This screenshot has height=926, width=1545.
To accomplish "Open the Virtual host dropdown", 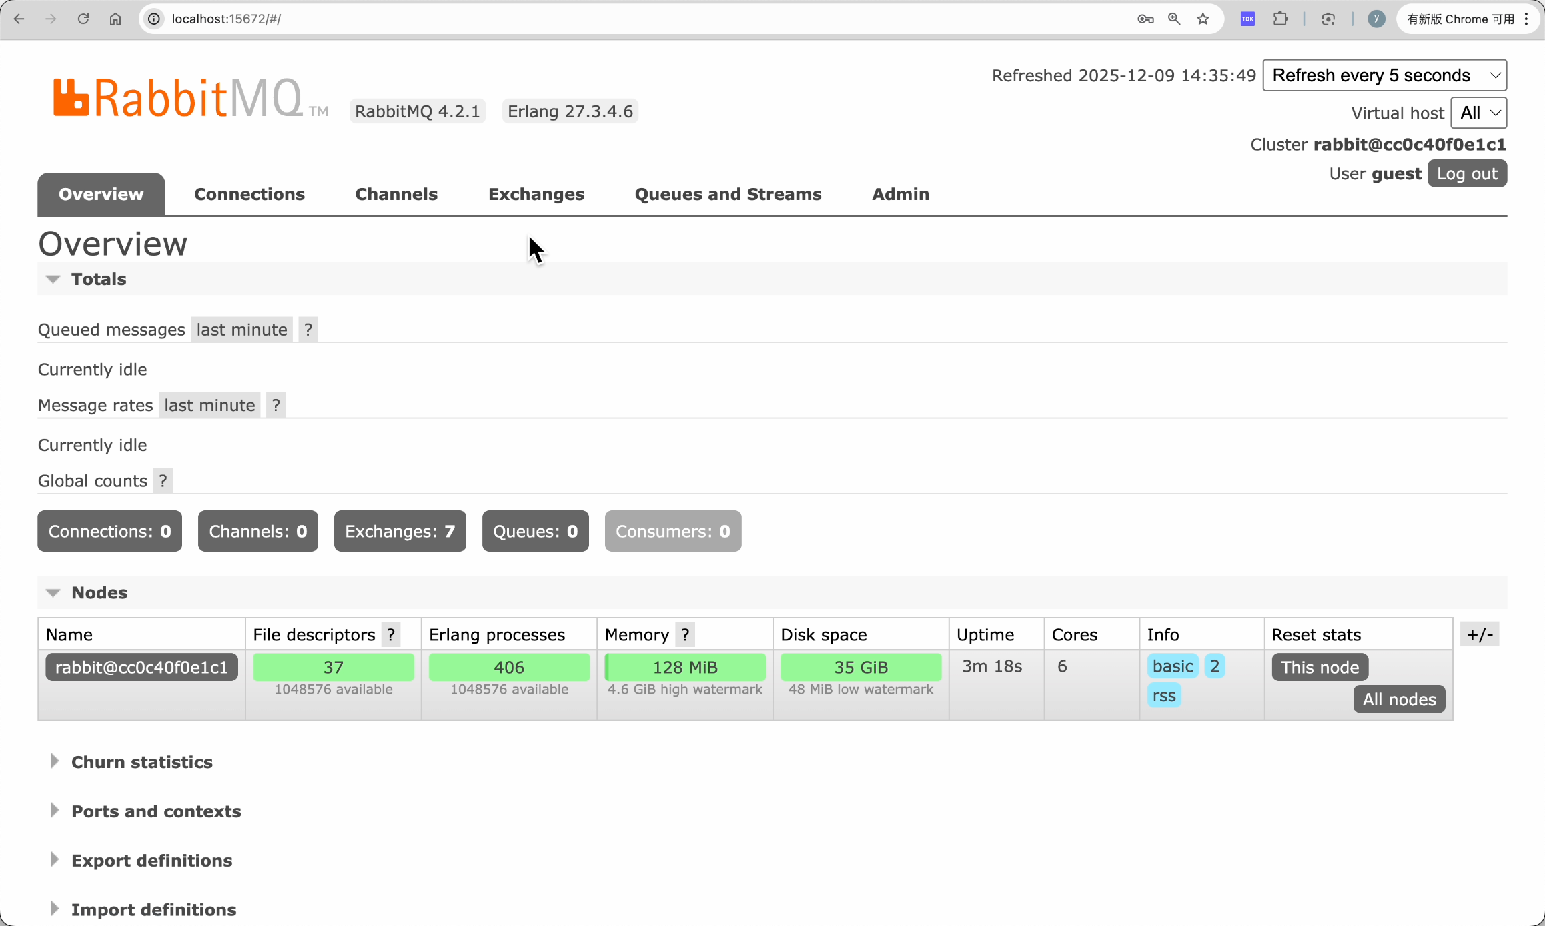I will coord(1478,113).
